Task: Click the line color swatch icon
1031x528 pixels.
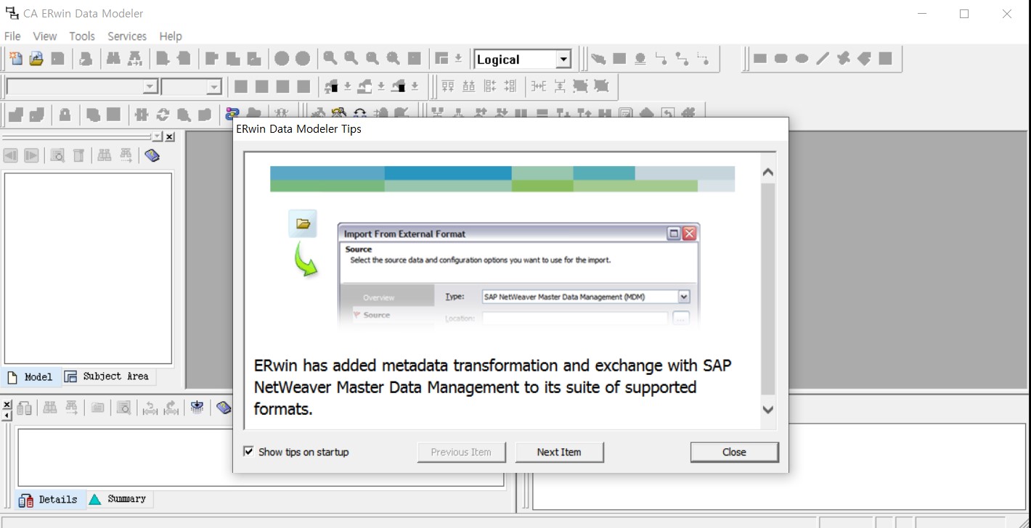Action: pyautogui.click(x=398, y=86)
